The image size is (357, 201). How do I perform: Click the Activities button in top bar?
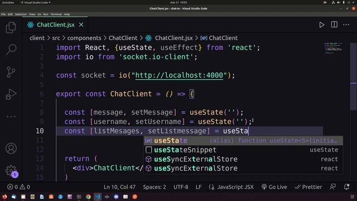(8, 2)
